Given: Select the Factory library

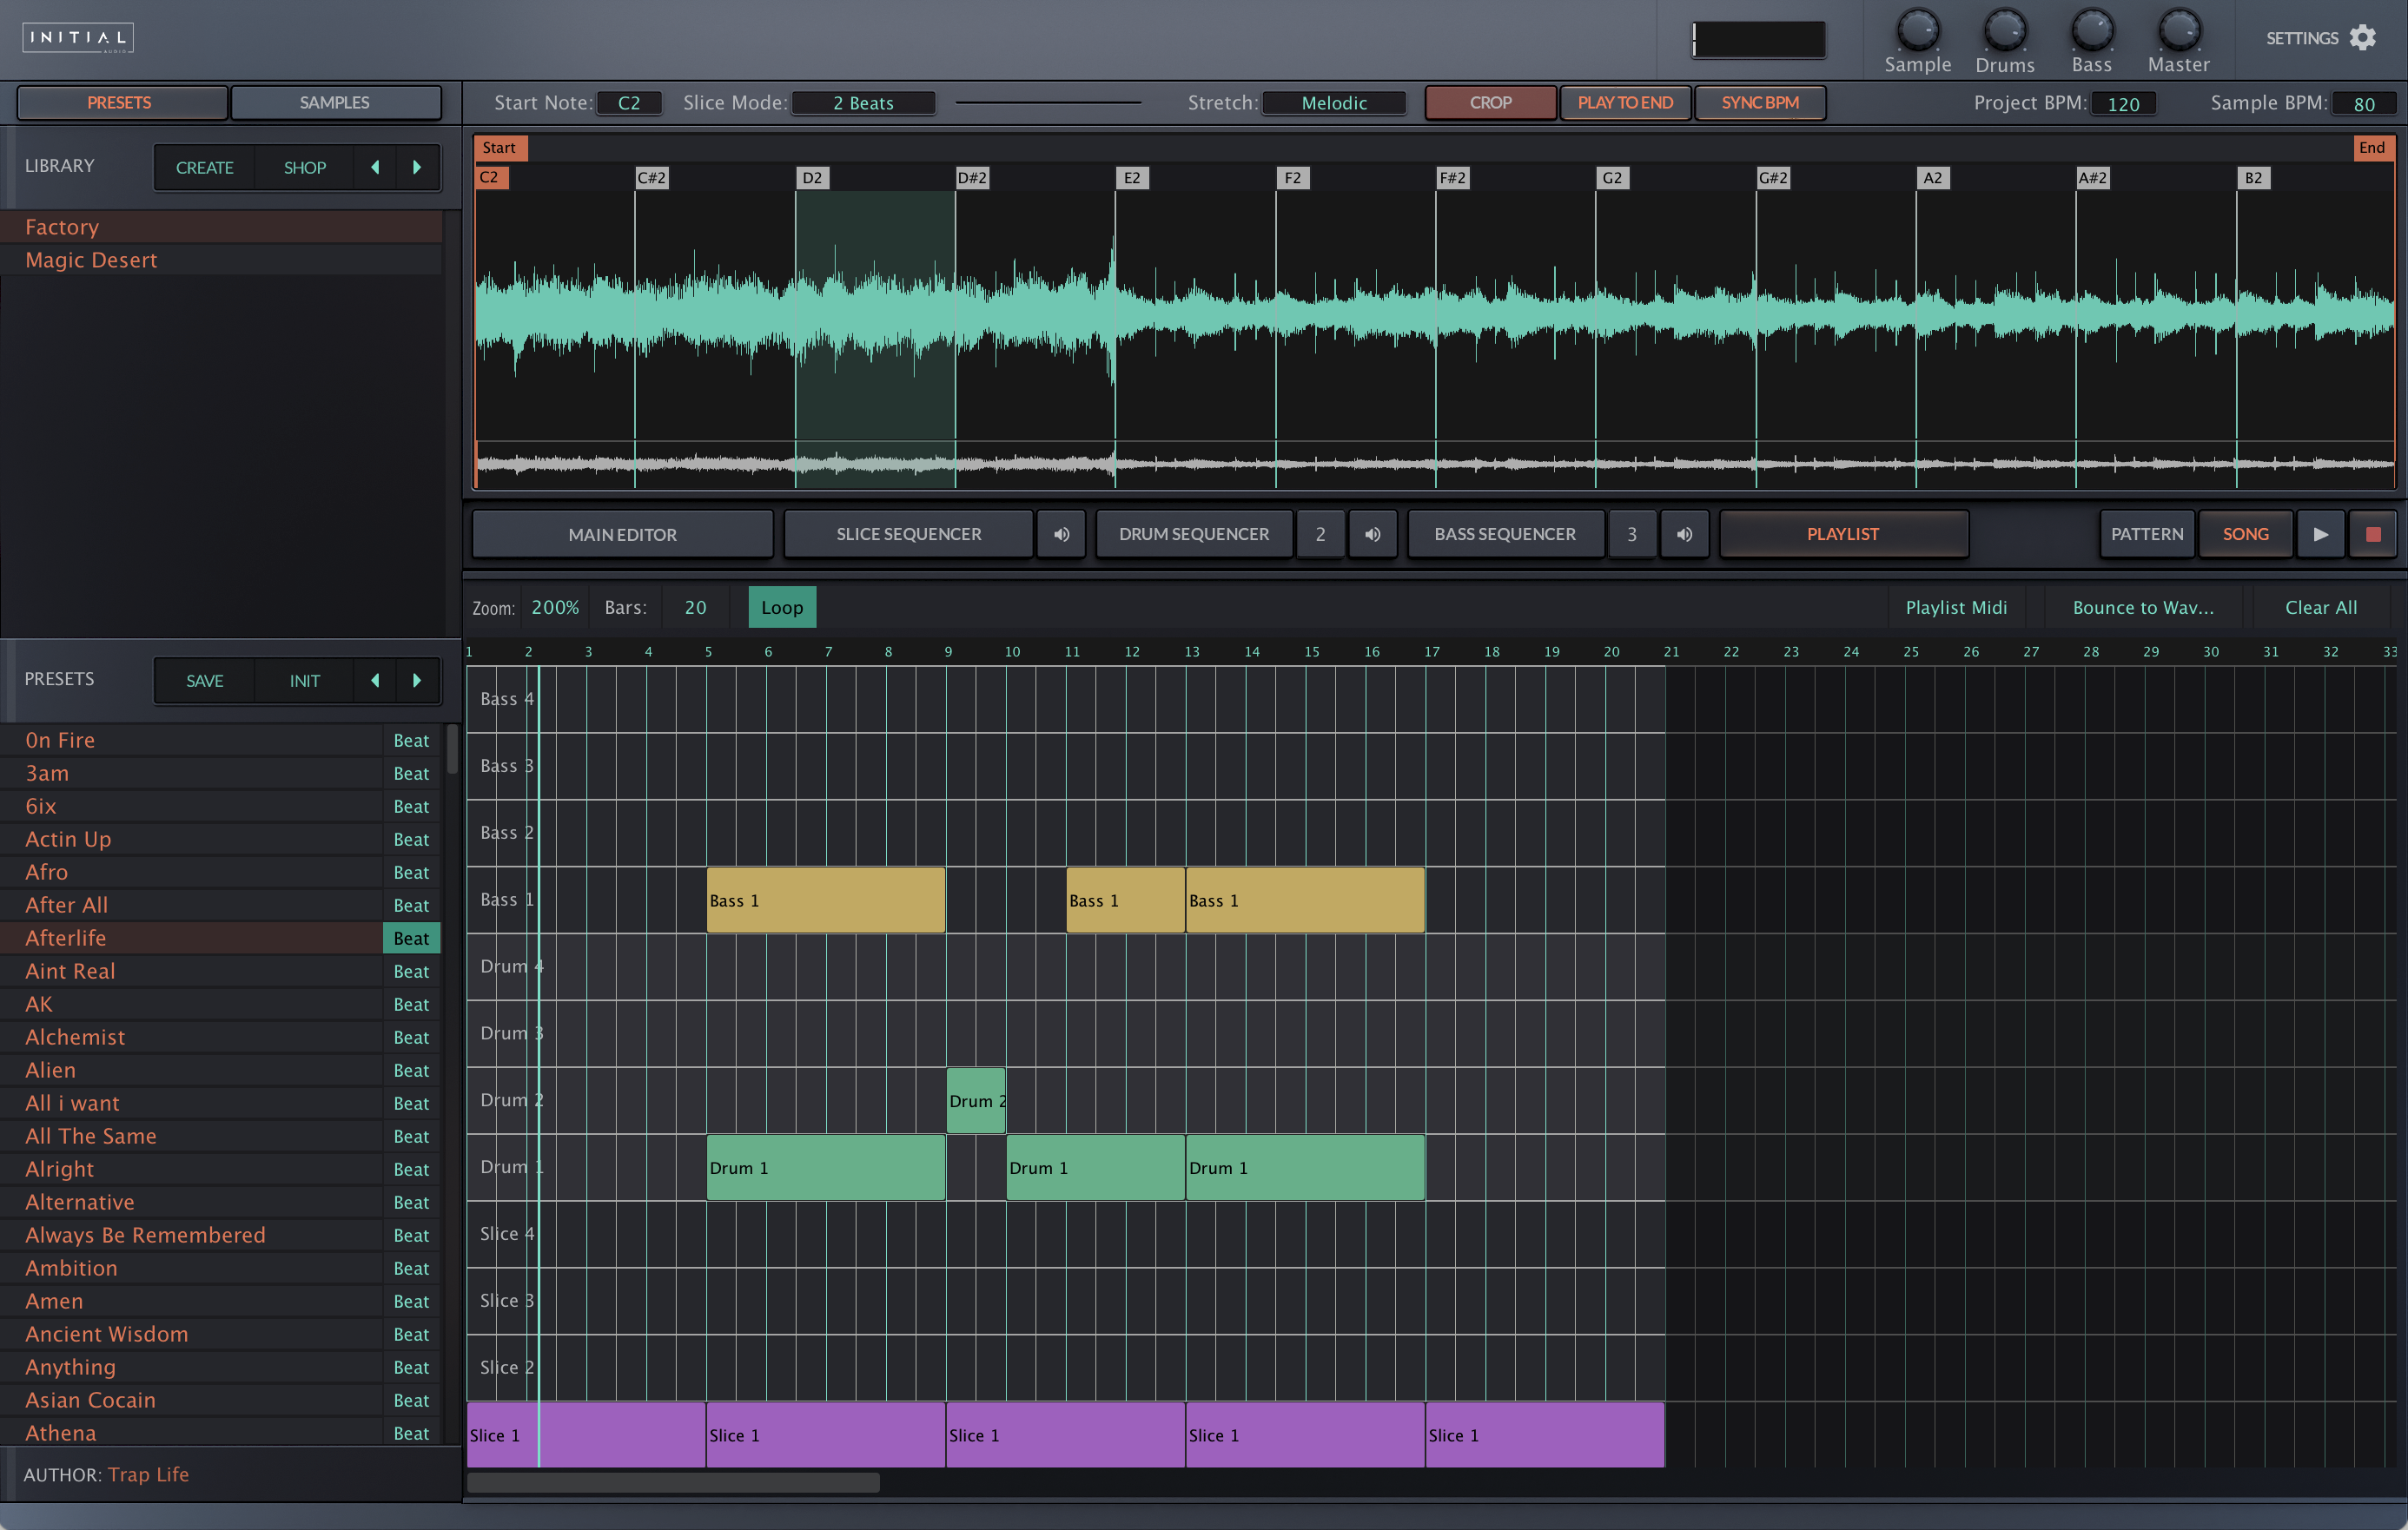Looking at the screenshot, I should (x=221, y=227).
